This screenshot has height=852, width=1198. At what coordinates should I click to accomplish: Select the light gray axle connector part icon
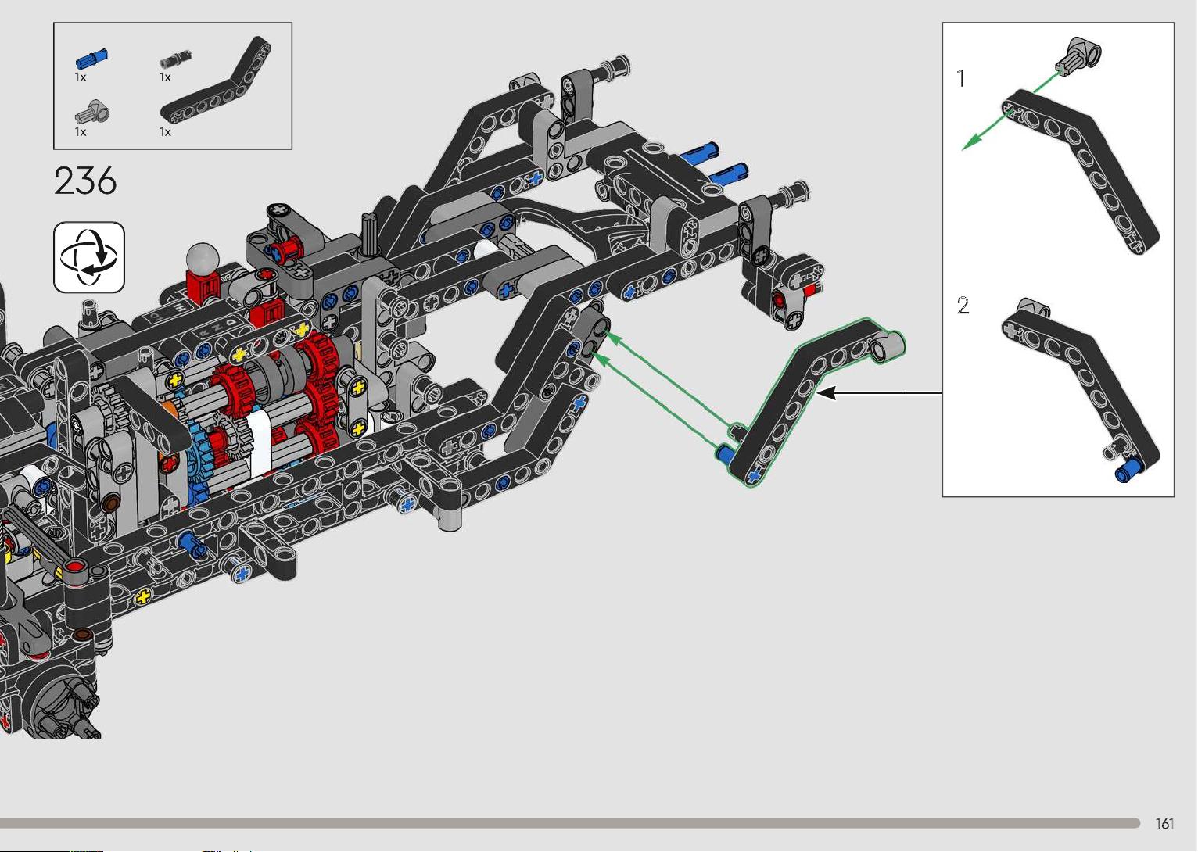click(92, 112)
